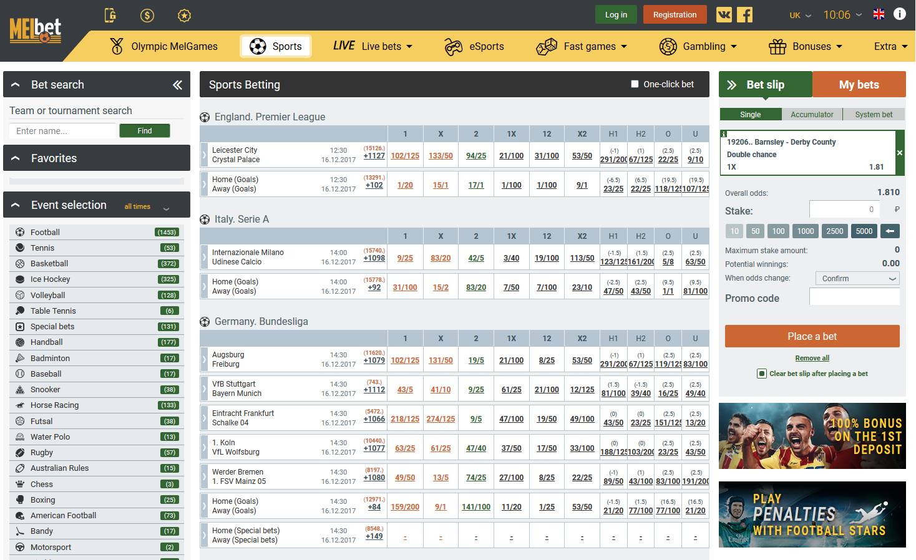Viewport: 916px width, 560px height.
Task: Click the Promo code input field
Action: pyautogui.click(x=854, y=297)
